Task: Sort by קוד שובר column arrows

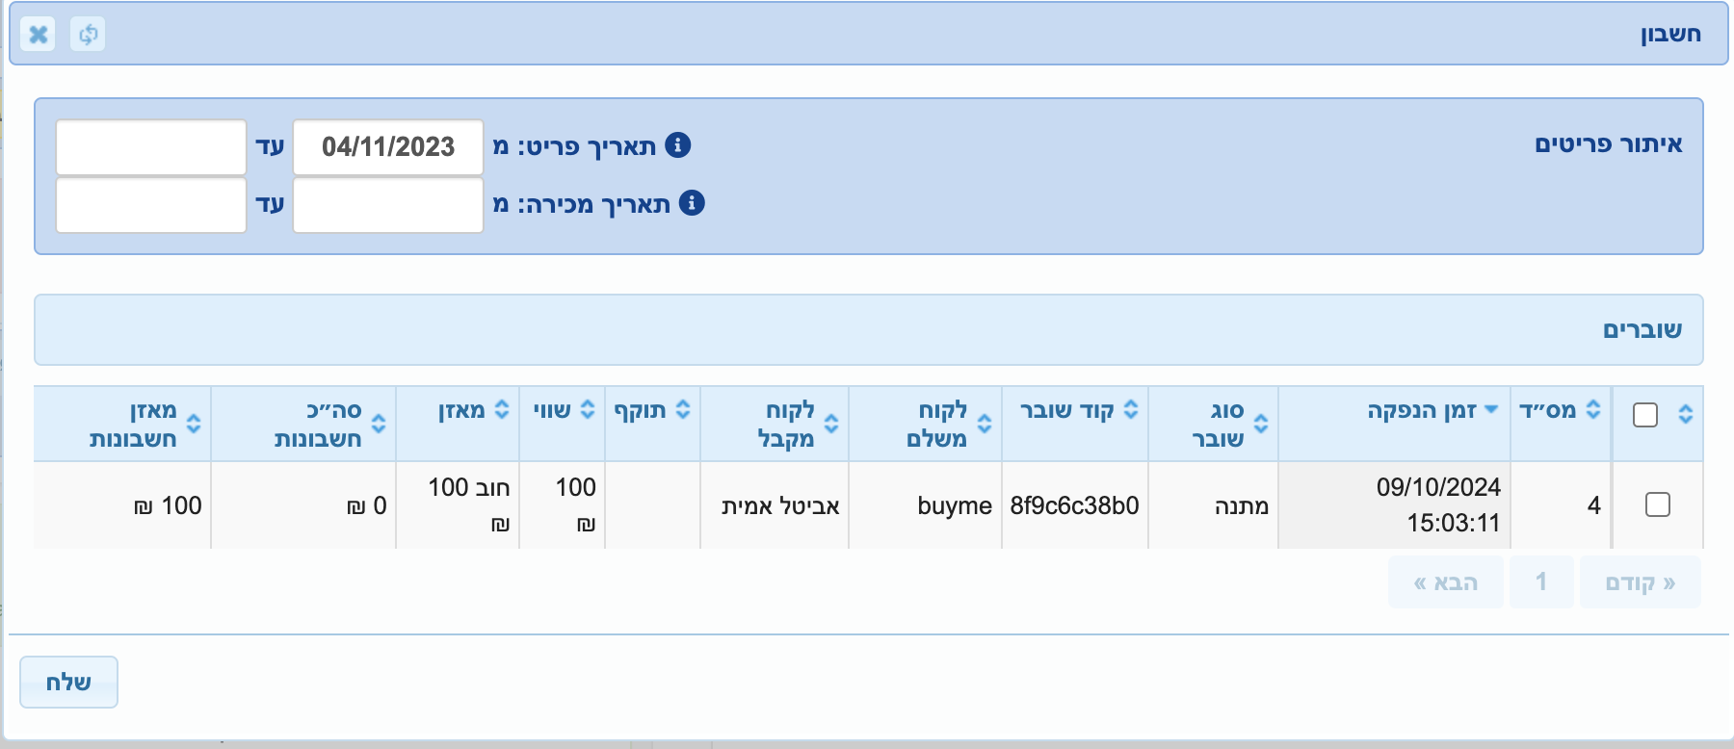Action: pos(1131,409)
